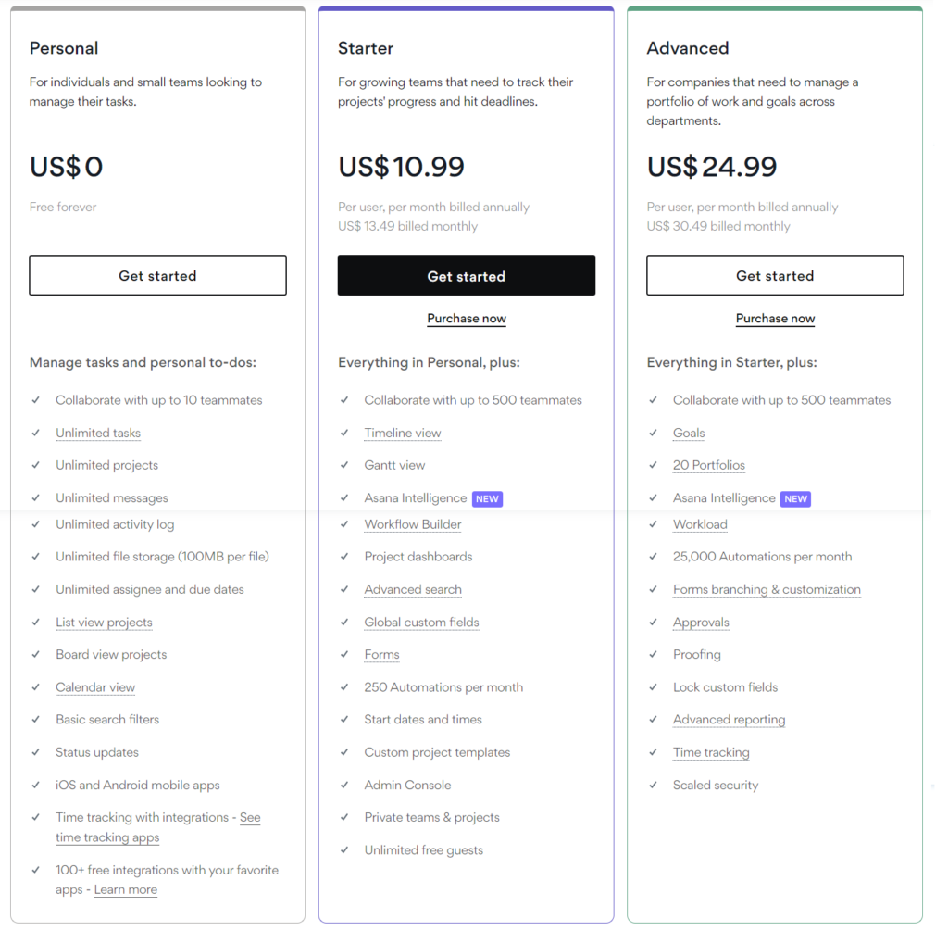948x931 pixels.
Task: Click the checkmark next to Goals
Action: pyautogui.click(x=653, y=433)
